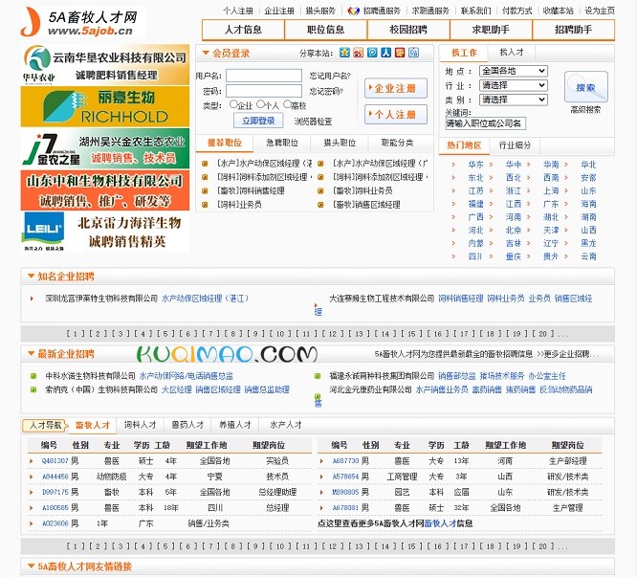Switch to the 找人才 search tab
Viewport: 637px width, 577px height.
[512, 53]
